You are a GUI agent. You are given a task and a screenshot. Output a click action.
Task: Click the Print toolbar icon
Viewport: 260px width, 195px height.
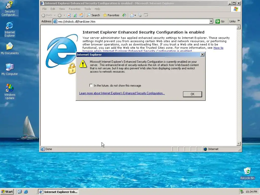tap(140, 15)
